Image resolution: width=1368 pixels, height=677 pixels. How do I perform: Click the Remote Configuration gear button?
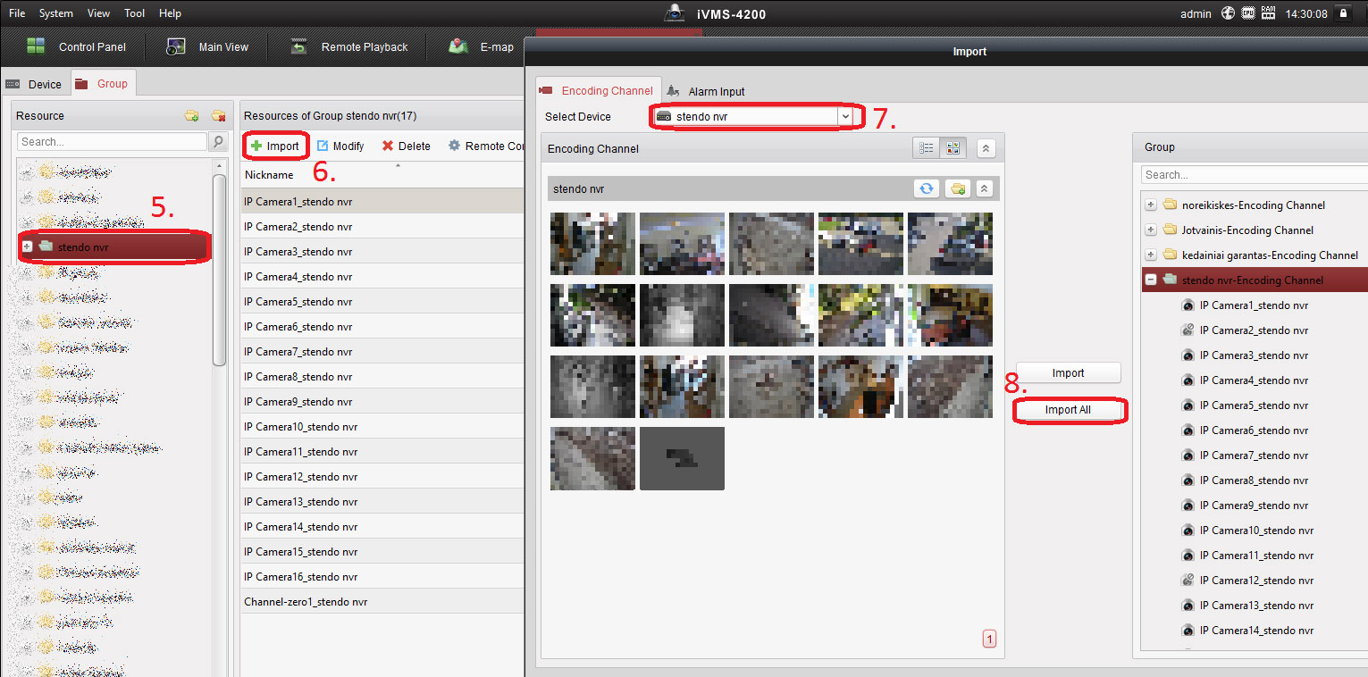point(486,146)
